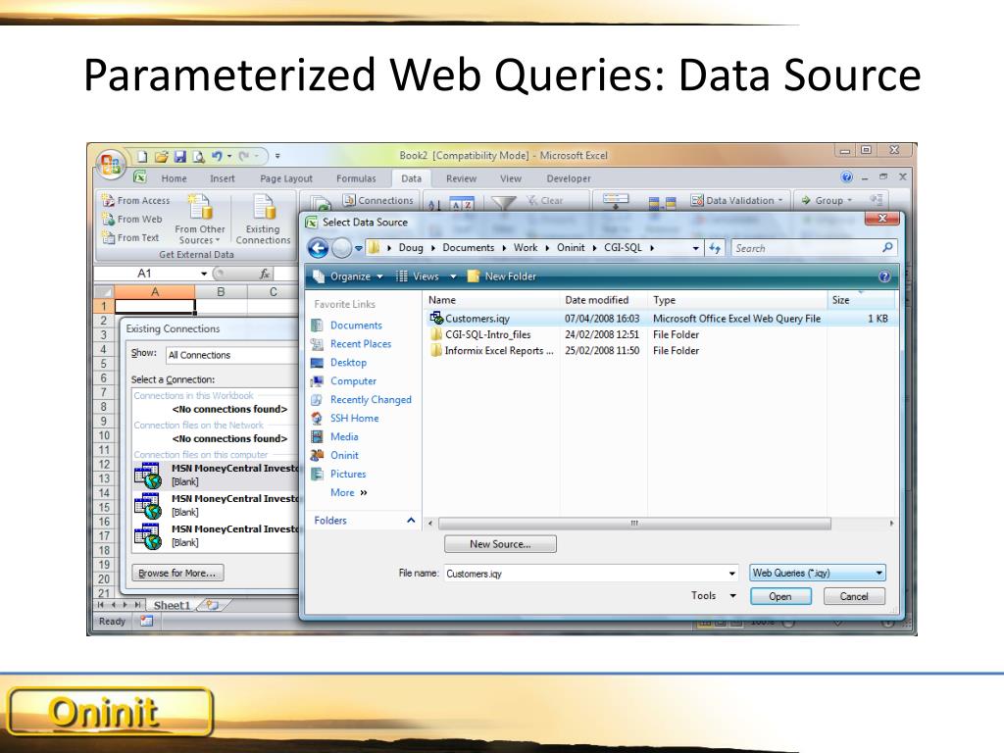The image size is (1004, 753).
Task: Click the Search field in the dialog
Action: click(x=813, y=248)
